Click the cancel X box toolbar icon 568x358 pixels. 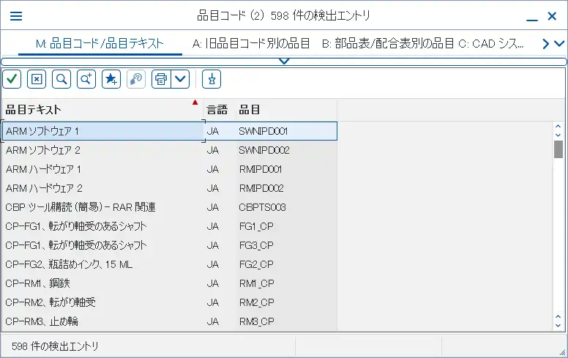37,79
